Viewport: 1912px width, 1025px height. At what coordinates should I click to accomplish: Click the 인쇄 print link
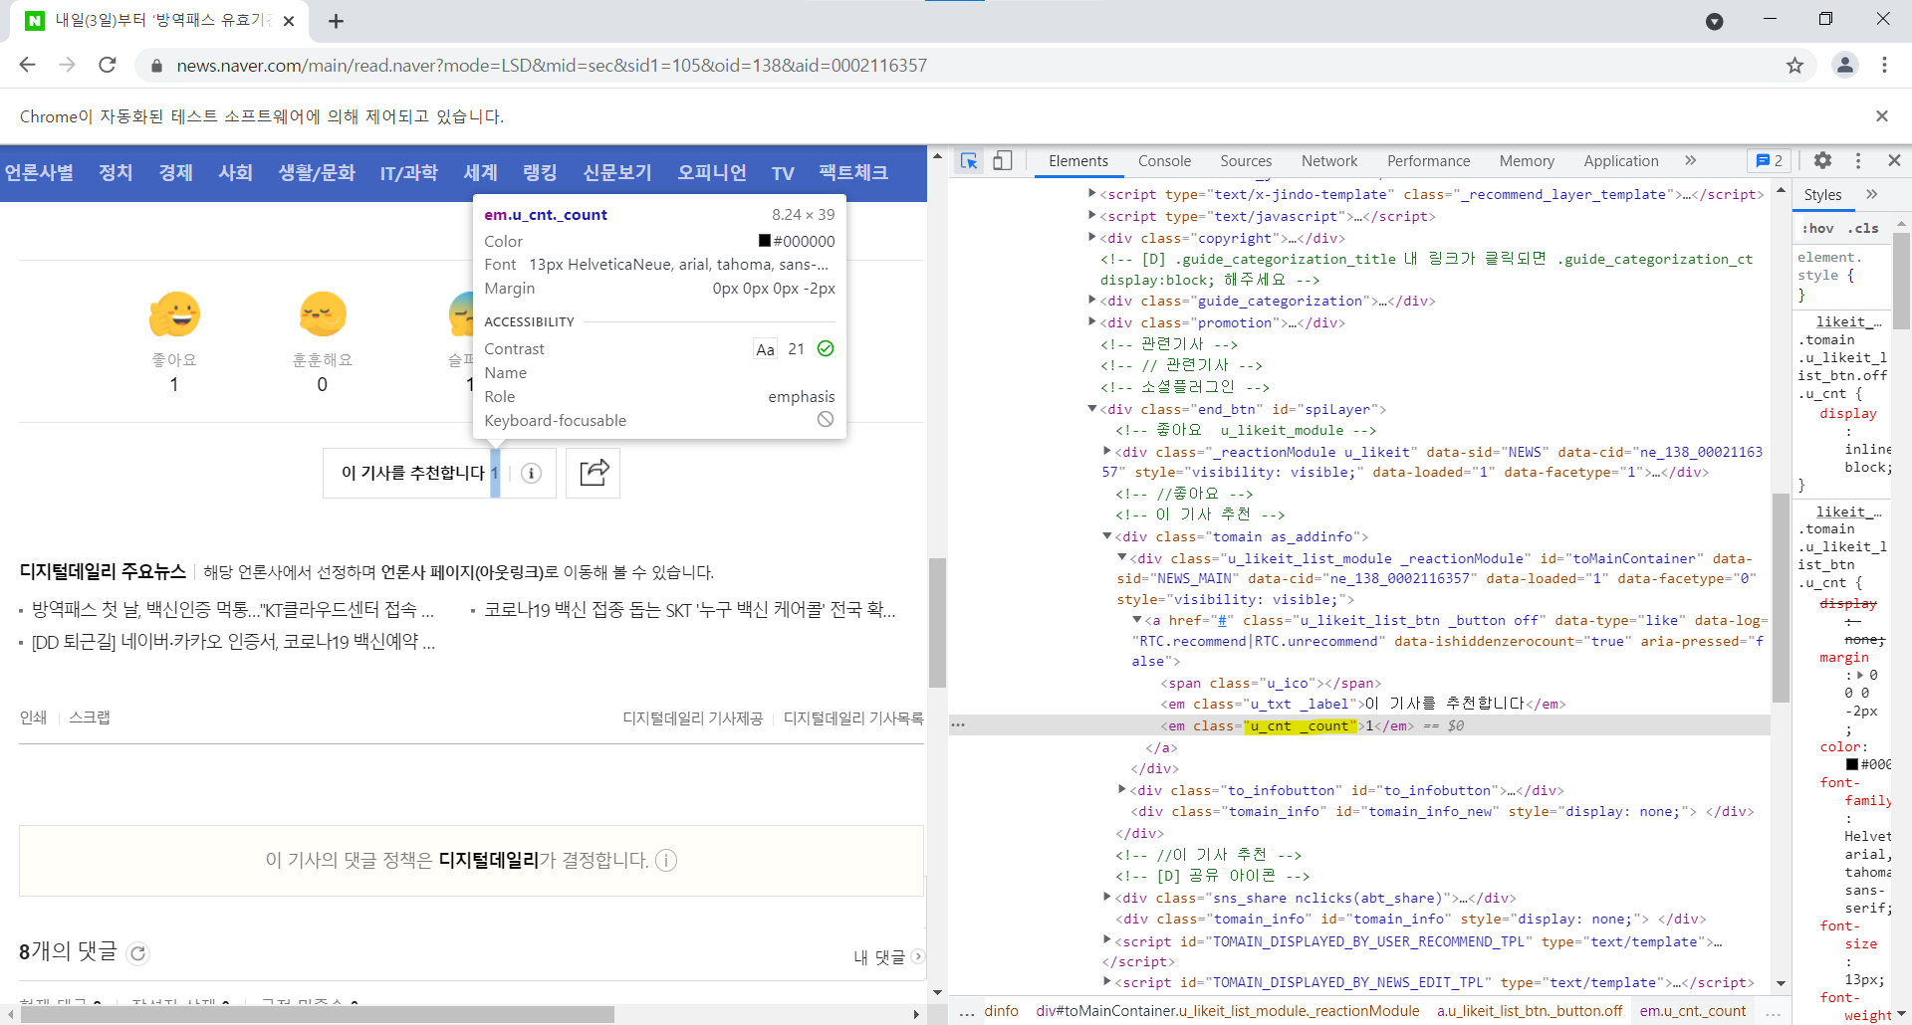click(x=33, y=717)
